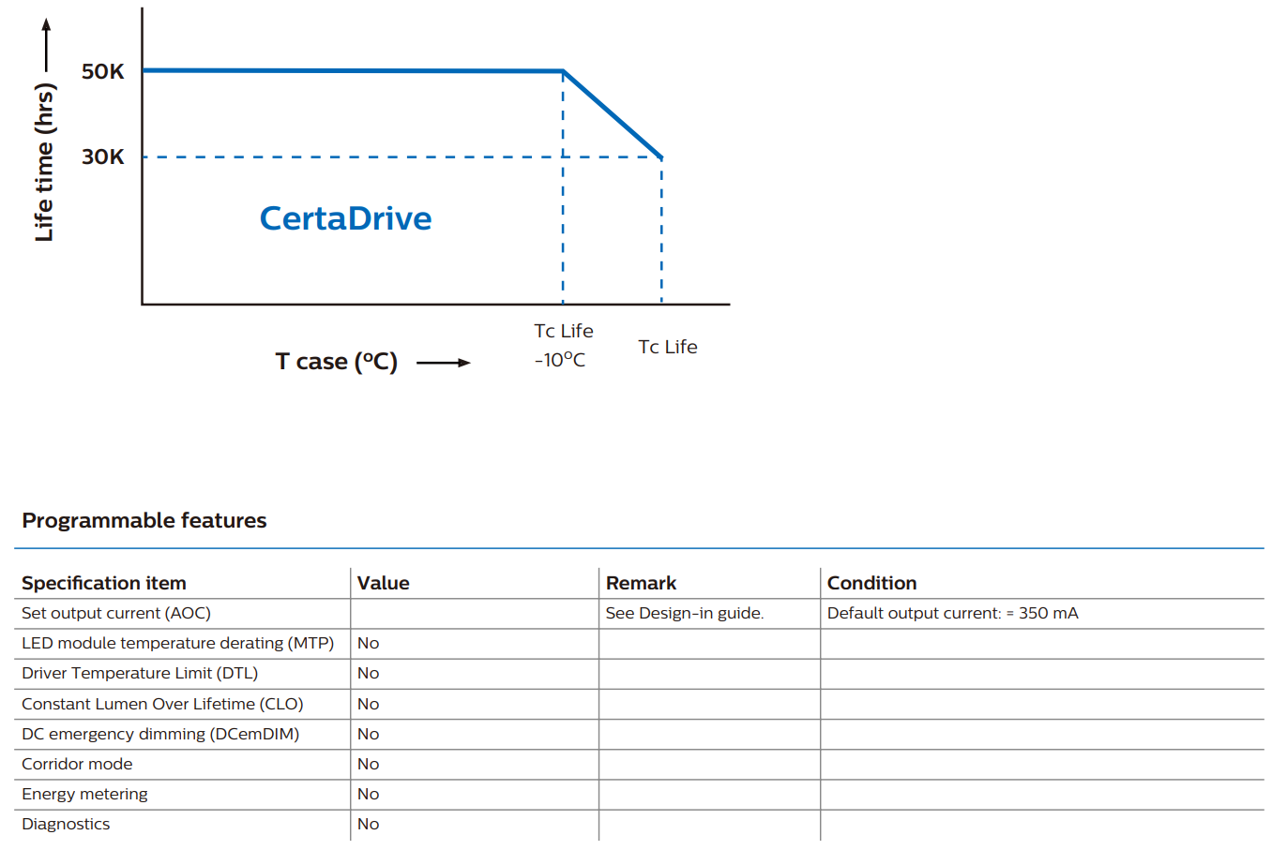The width and height of the screenshot is (1287, 850).
Task: Select the 'Diagnostics' row label
Action: pyautogui.click(x=66, y=824)
